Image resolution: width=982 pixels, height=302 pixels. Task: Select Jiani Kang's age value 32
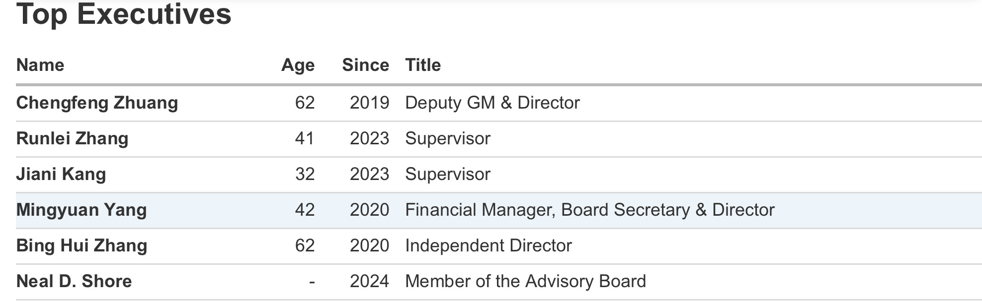point(305,174)
